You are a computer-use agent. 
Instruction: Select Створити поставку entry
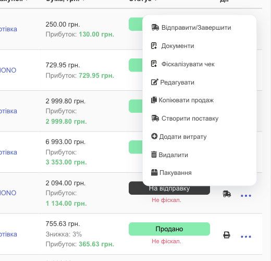pyautogui.click(x=184, y=118)
